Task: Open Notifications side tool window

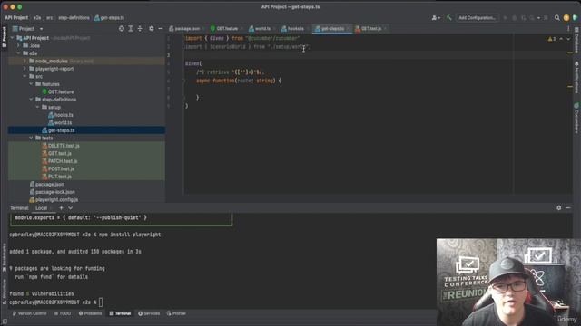Action: [x=576, y=78]
